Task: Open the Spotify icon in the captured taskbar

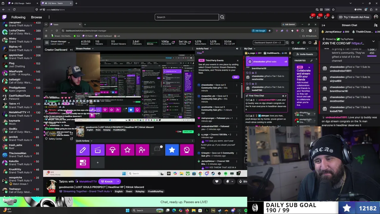Action: [226, 174]
